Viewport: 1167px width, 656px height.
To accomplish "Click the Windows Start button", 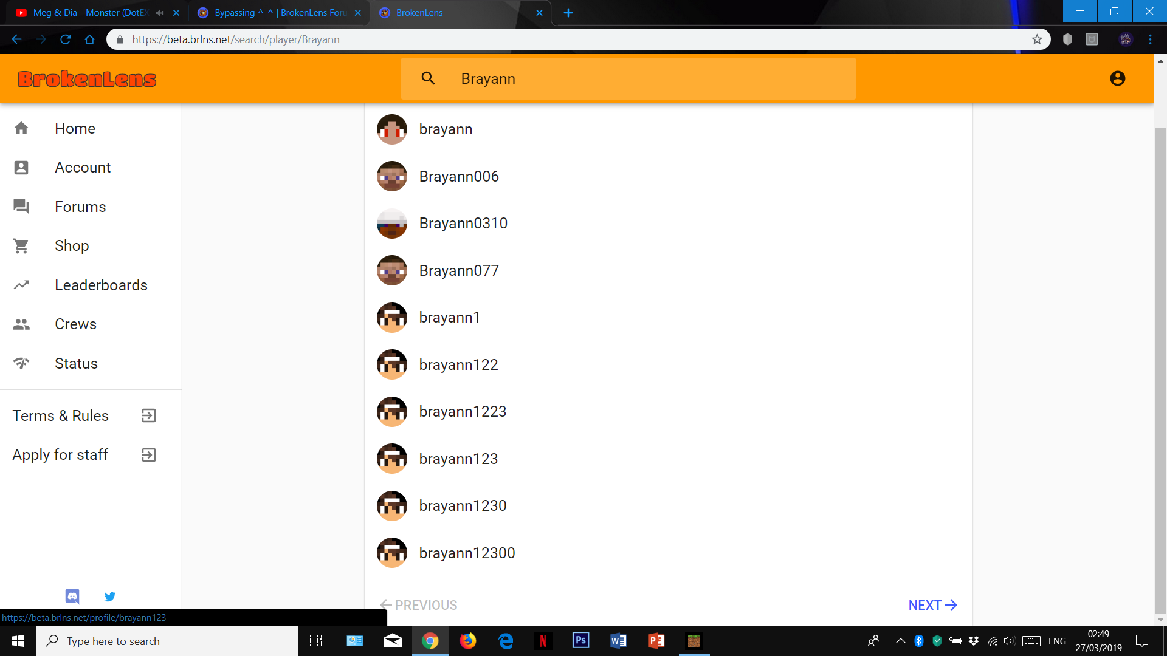I will click(x=18, y=641).
